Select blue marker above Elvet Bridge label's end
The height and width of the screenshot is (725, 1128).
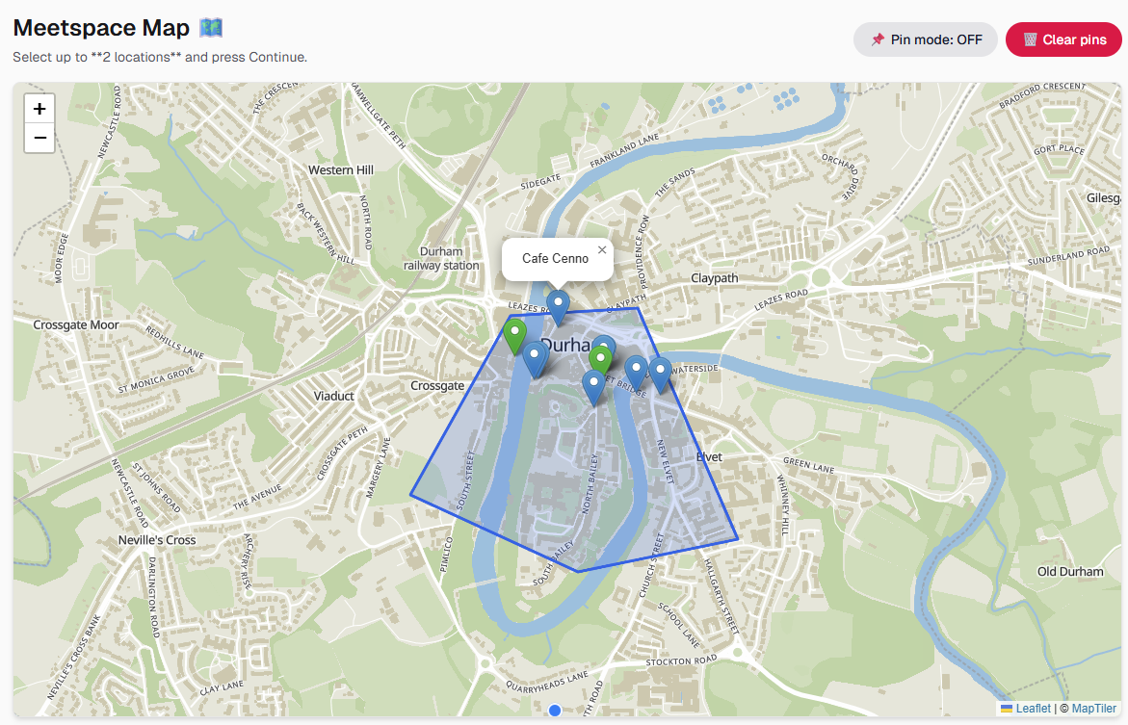636,372
